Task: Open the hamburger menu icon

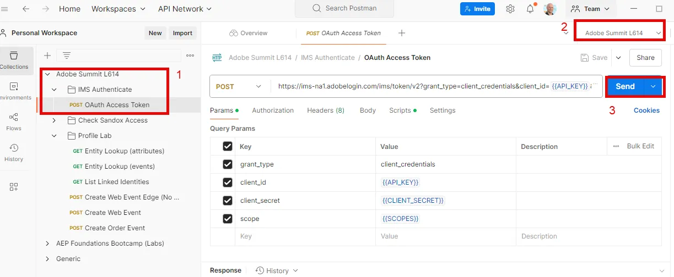Action: pyautogui.click(x=4, y=9)
